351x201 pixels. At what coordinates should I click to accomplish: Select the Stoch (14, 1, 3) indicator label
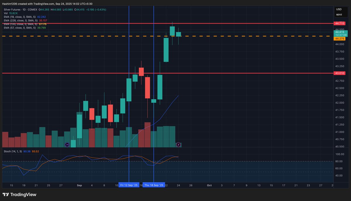click(x=14, y=151)
